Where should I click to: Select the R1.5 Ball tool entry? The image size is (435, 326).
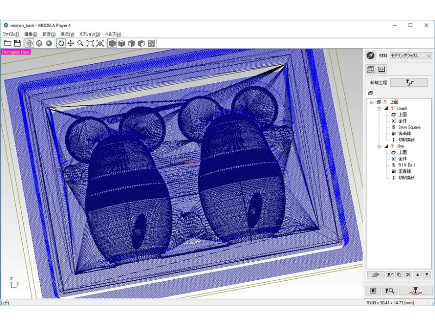click(x=406, y=165)
